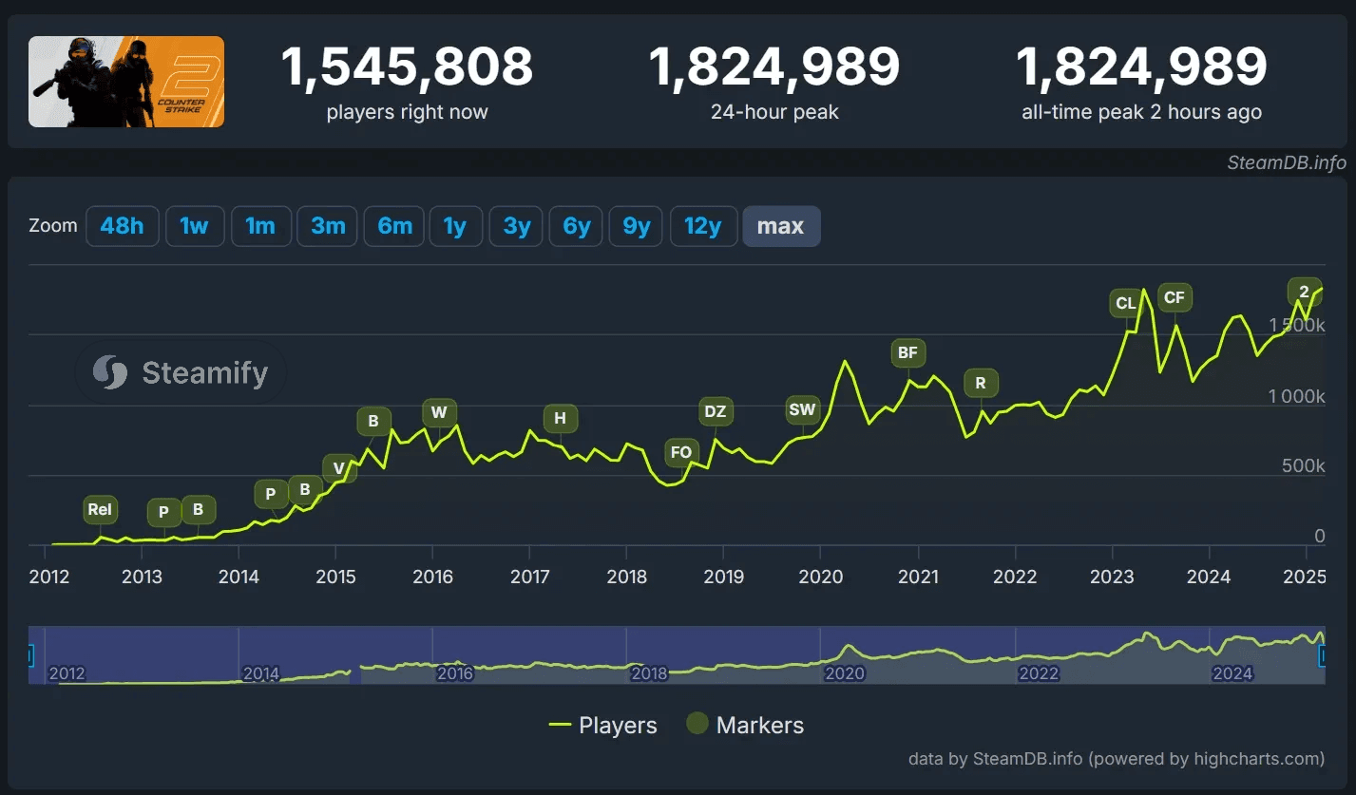Open the 'BF' marker near 2021
This screenshot has height=795, width=1356.
907,353
